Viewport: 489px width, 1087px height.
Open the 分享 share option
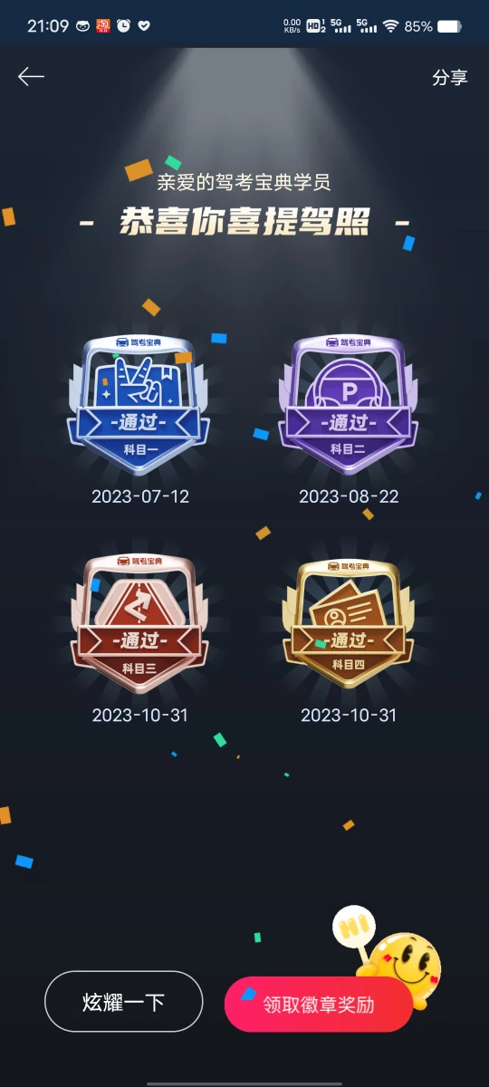pyautogui.click(x=449, y=78)
